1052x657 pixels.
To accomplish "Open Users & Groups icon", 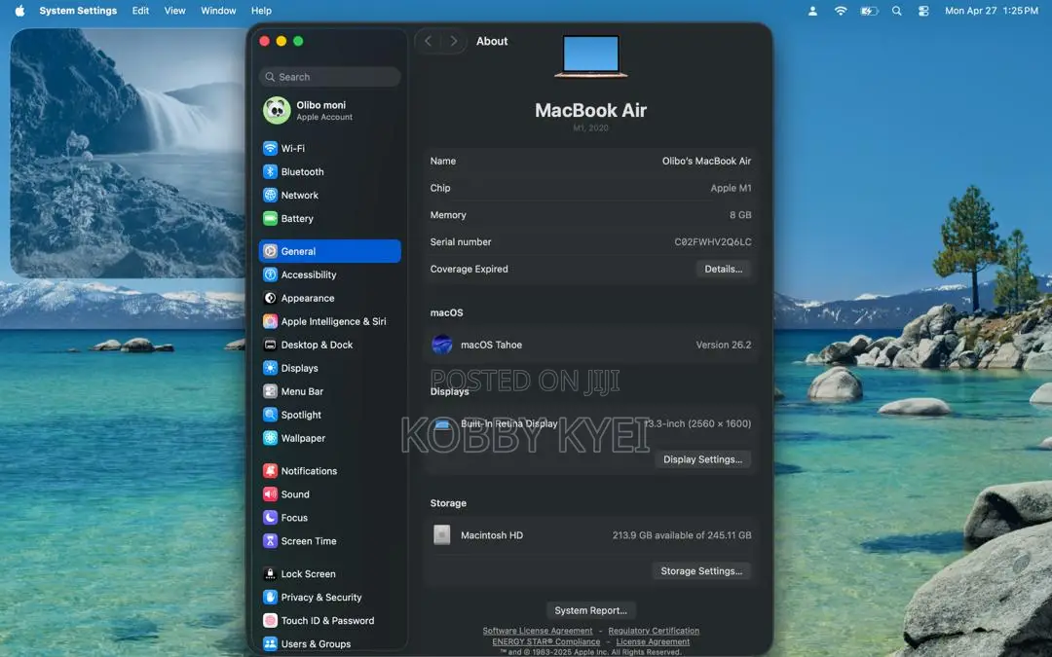I will pos(270,643).
